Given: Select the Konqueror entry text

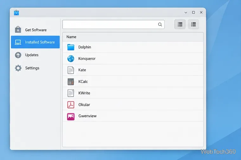Looking at the screenshot, I should 87,59.
